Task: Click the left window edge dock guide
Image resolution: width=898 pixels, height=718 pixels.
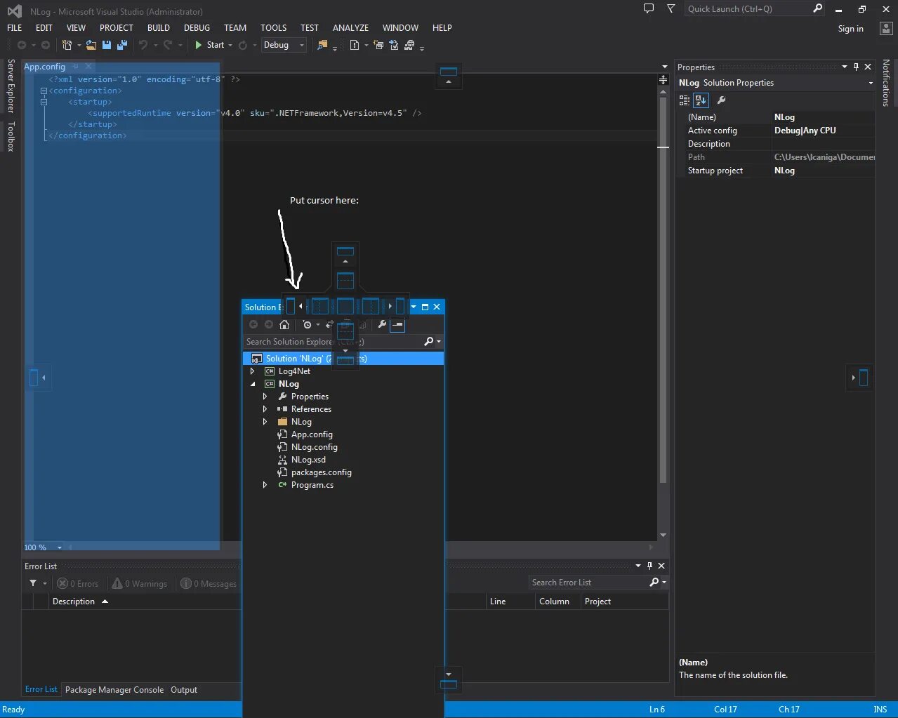Action: [x=38, y=378]
